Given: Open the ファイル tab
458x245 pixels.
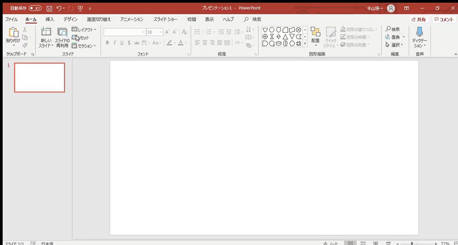Looking at the screenshot, I should click(11, 19).
